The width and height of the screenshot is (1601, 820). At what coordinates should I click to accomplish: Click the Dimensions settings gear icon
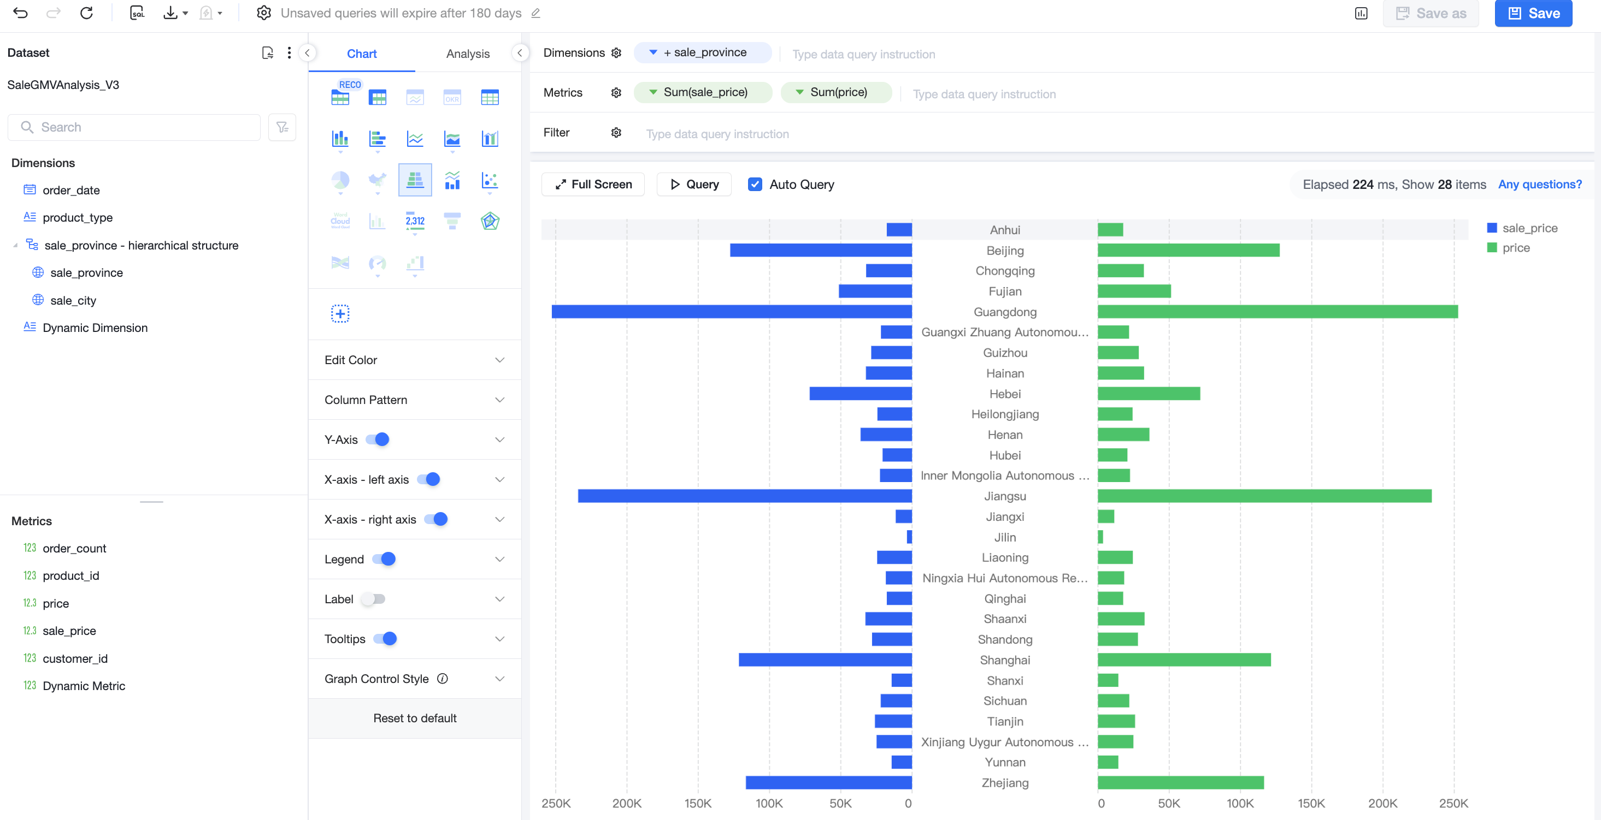pos(616,53)
